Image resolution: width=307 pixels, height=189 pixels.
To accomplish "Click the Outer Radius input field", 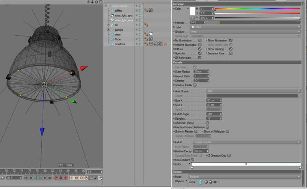I will click(201, 72).
